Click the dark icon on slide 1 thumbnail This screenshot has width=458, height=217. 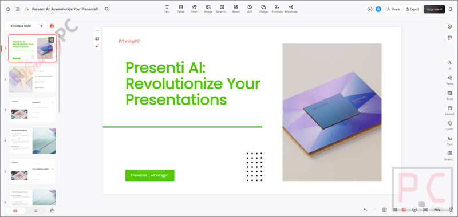tap(51, 40)
